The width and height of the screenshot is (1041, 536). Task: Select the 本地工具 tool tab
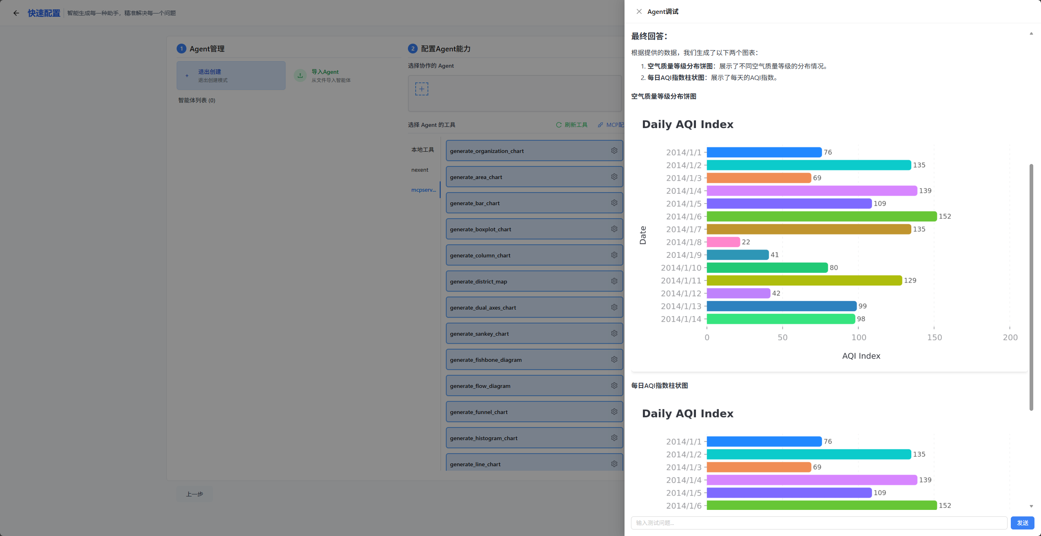[423, 150]
